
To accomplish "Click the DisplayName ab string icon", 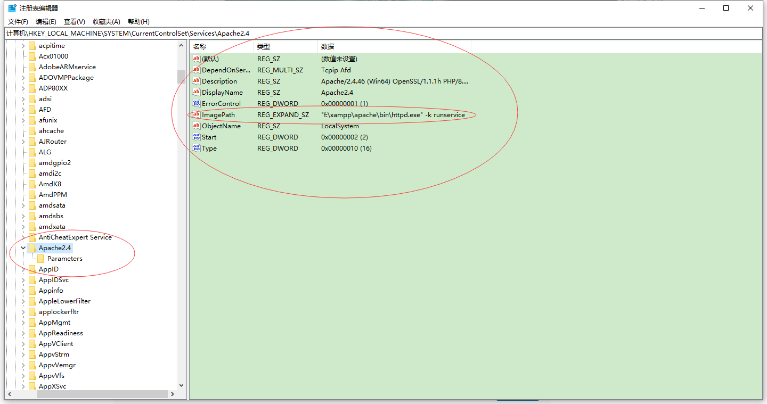I will (196, 92).
